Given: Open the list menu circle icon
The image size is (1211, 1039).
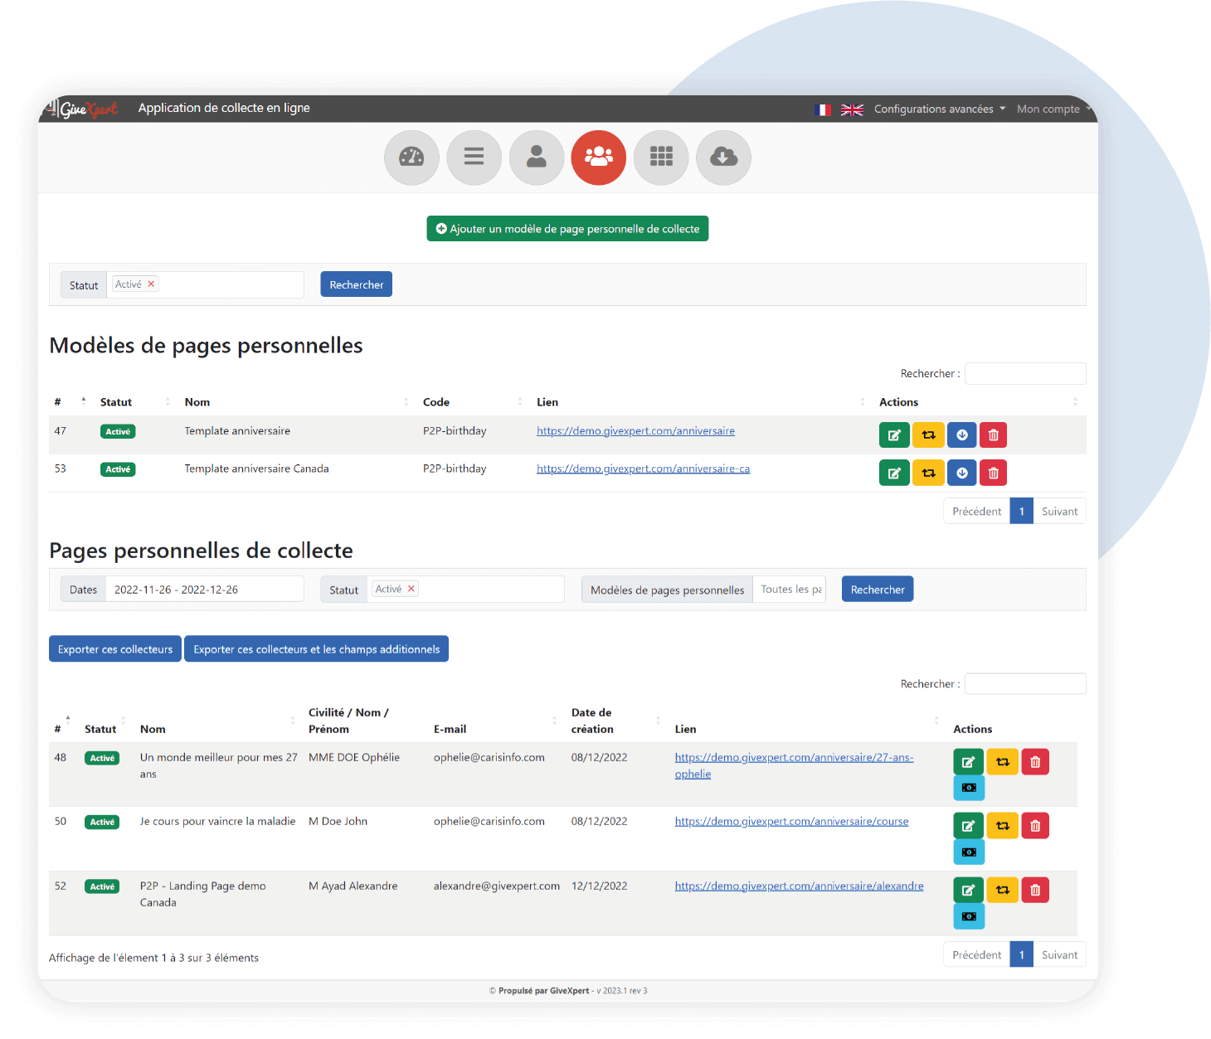Looking at the screenshot, I should coord(474,157).
